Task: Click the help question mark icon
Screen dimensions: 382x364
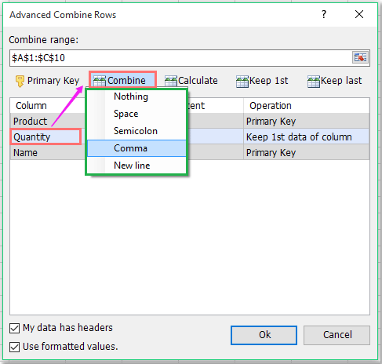Action: (324, 14)
